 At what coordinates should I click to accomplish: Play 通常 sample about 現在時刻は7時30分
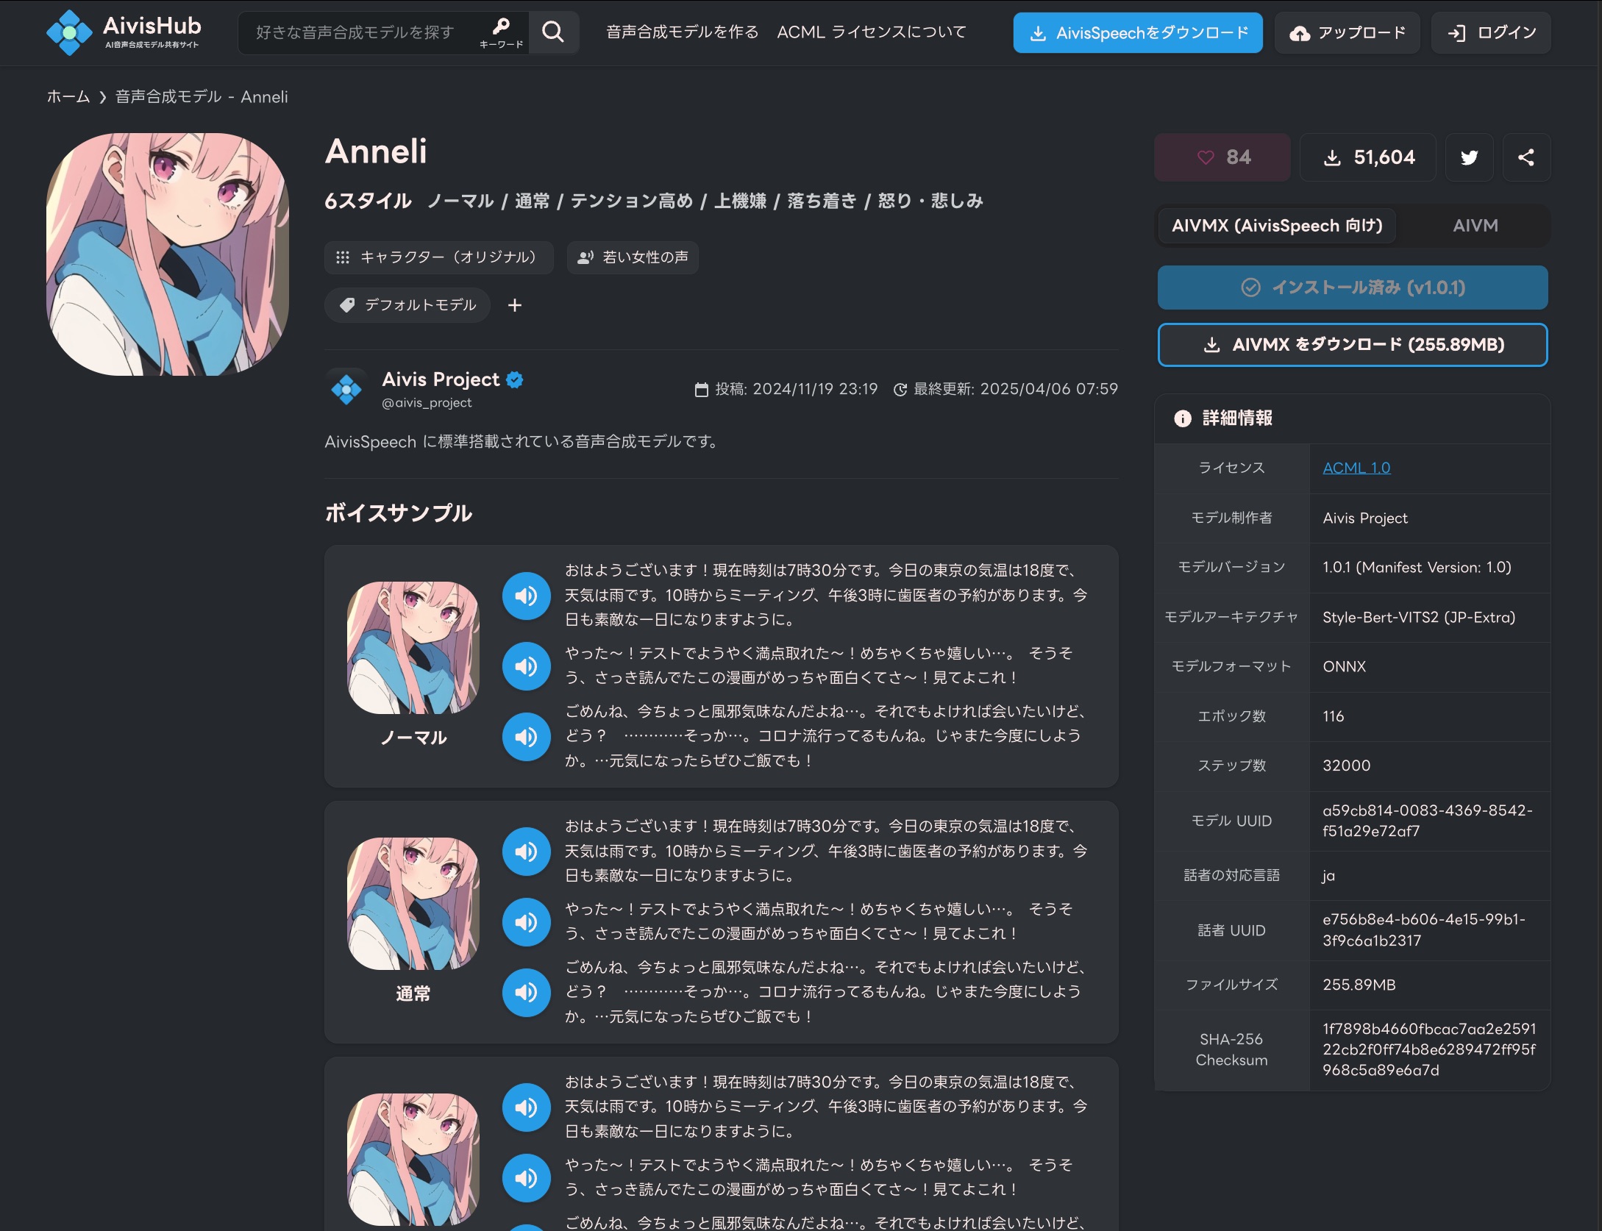point(527,852)
